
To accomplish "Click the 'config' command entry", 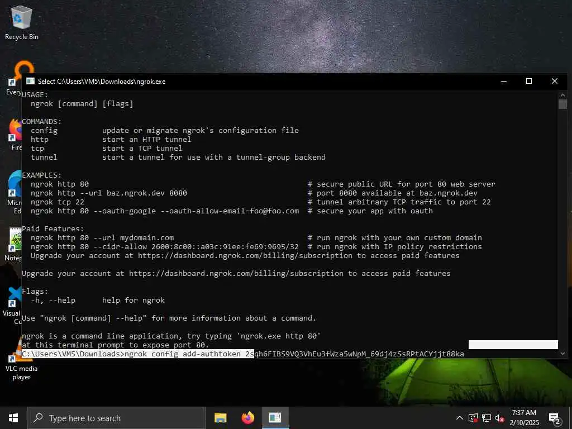I will pos(44,131).
